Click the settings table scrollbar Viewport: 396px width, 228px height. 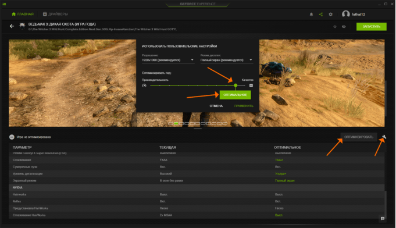coord(386,205)
